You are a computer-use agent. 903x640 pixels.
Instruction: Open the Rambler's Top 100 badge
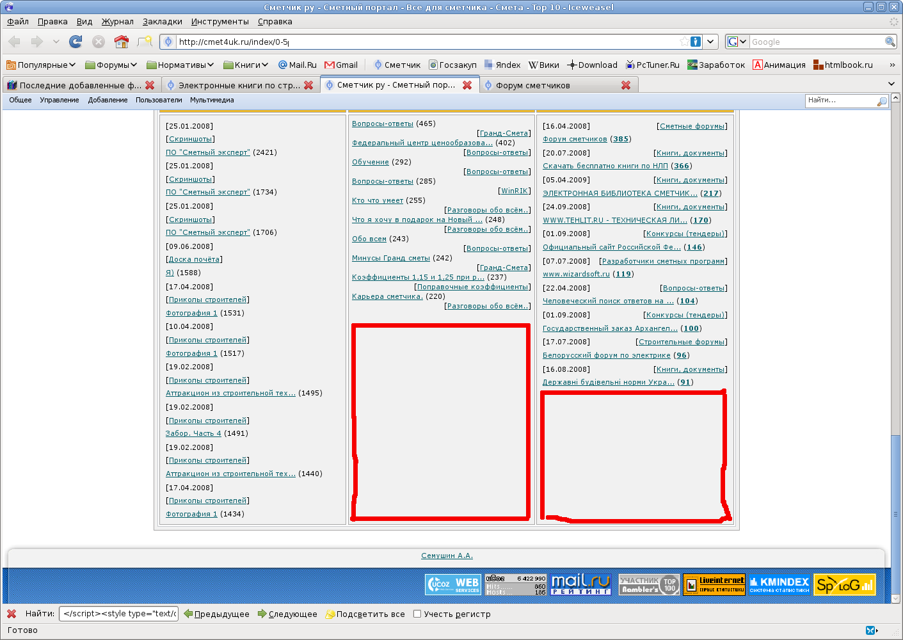pyautogui.click(x=649, y=584)
